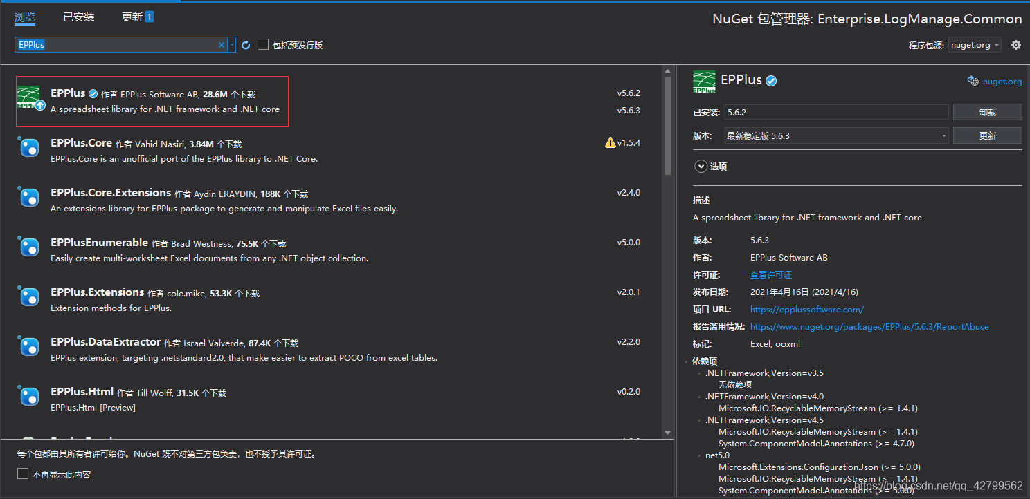Click v5.0.0 version of EPPlusEnumerable
The width and height of the screenshot is (1030, 499).
(x=629, y=243)
